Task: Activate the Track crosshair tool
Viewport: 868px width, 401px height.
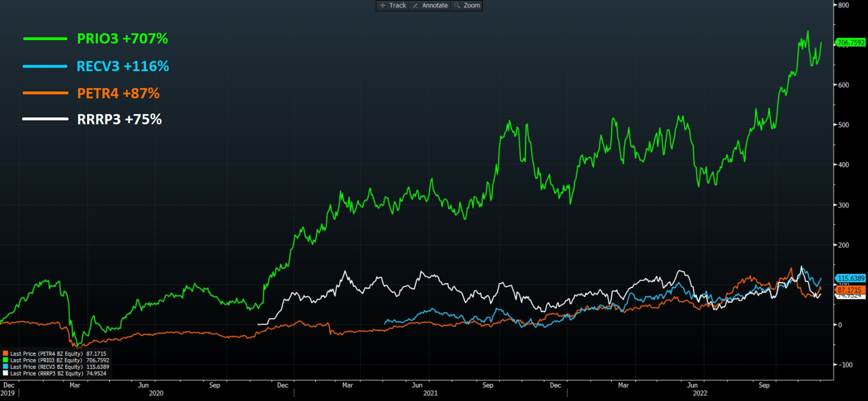Action: [x=393, y=5]
